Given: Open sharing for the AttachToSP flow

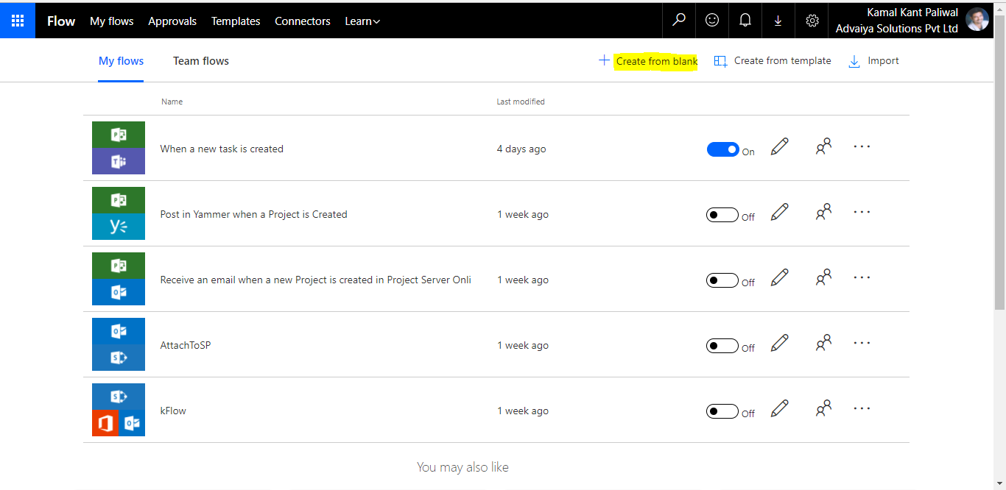Looking at the screenshot, I should pyautogui.click(x=823, y=344).
